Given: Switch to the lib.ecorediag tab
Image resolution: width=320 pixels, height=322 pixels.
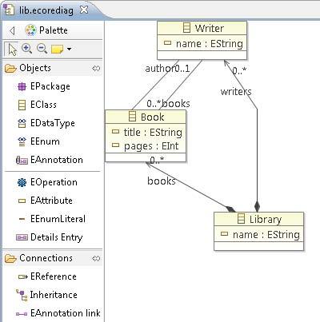Looking at the screenshot, I should tap(46, 10).
